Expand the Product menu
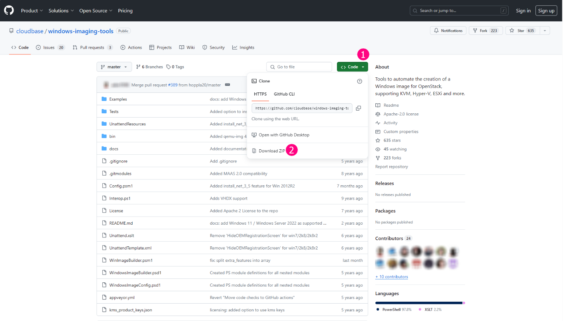 [32, 10]
